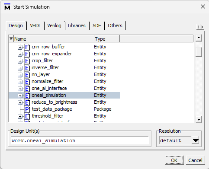This screenshot has height=169, width=209.
Task: Expand the cnn_row_buffer tree node
Action: (x=20, y=47)
